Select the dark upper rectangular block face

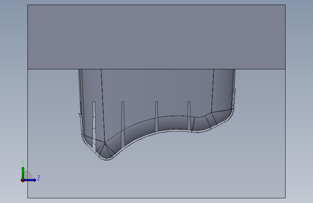click(x=156, y=37)
